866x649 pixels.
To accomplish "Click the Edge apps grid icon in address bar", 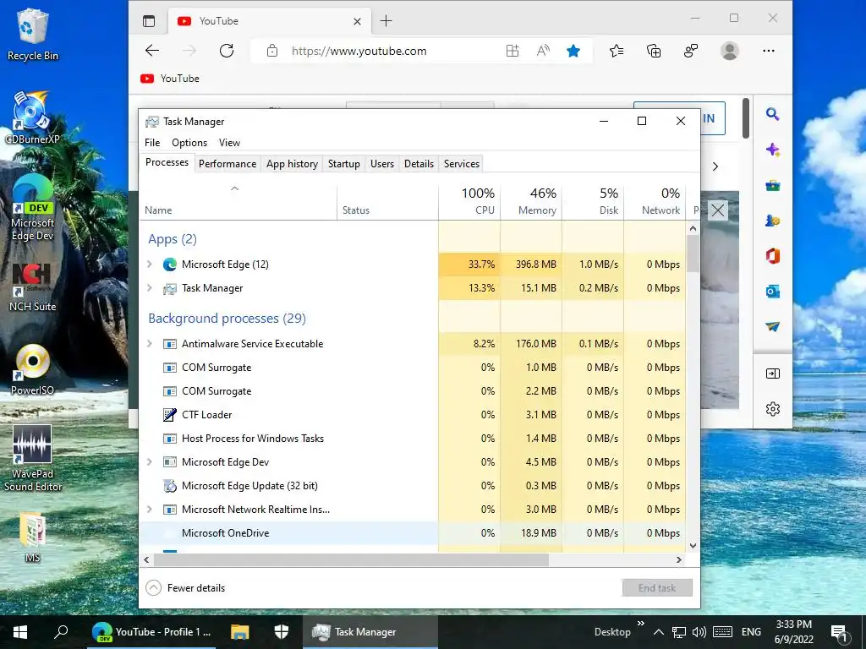I will click(x=512, y=51).
